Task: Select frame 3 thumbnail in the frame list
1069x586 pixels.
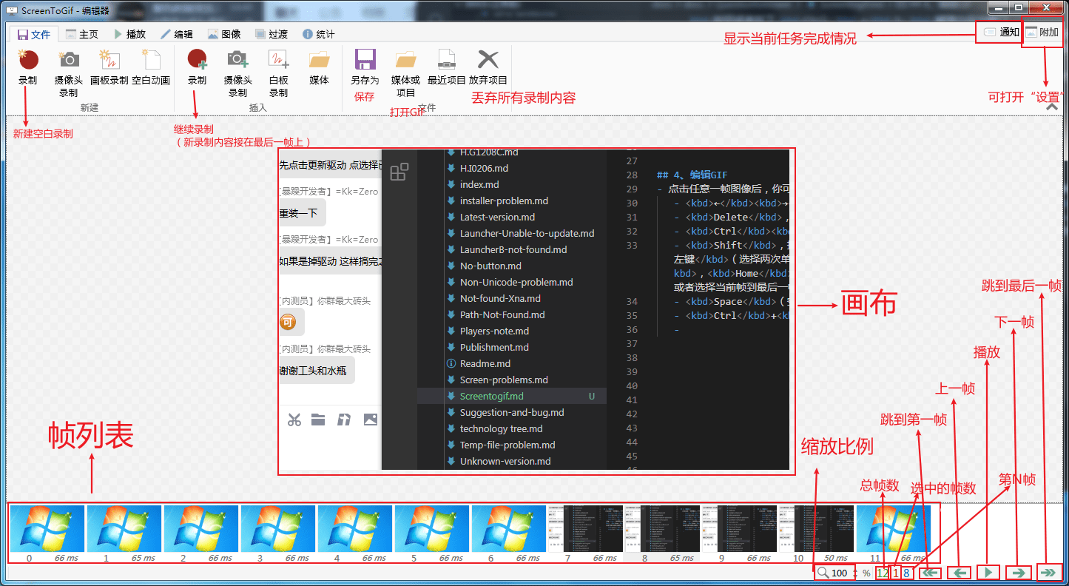Action: click(277, 528)
